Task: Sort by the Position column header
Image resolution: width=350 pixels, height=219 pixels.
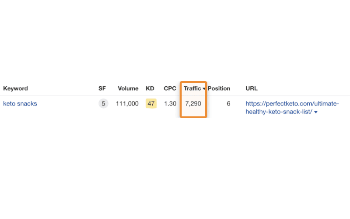Action: pos(219,88)
